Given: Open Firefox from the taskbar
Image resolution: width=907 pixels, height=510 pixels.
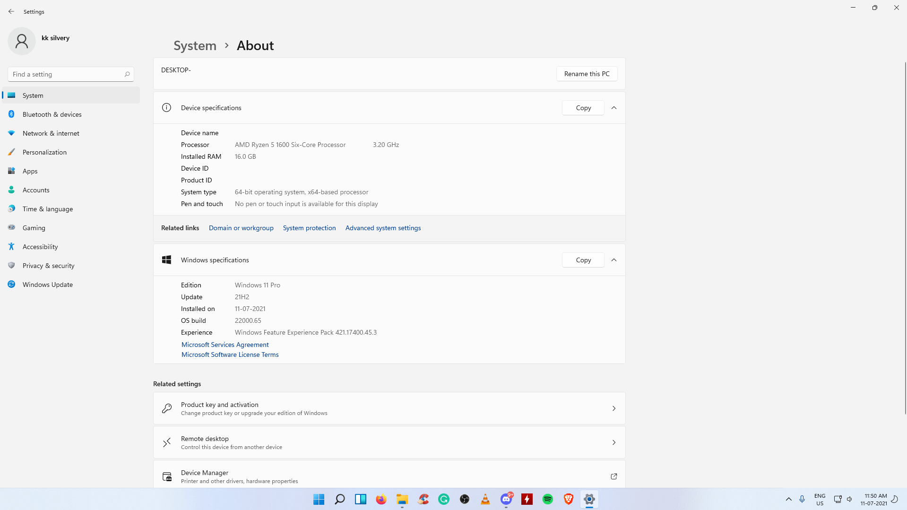Looking at the screenshot, I should point(381,499).
